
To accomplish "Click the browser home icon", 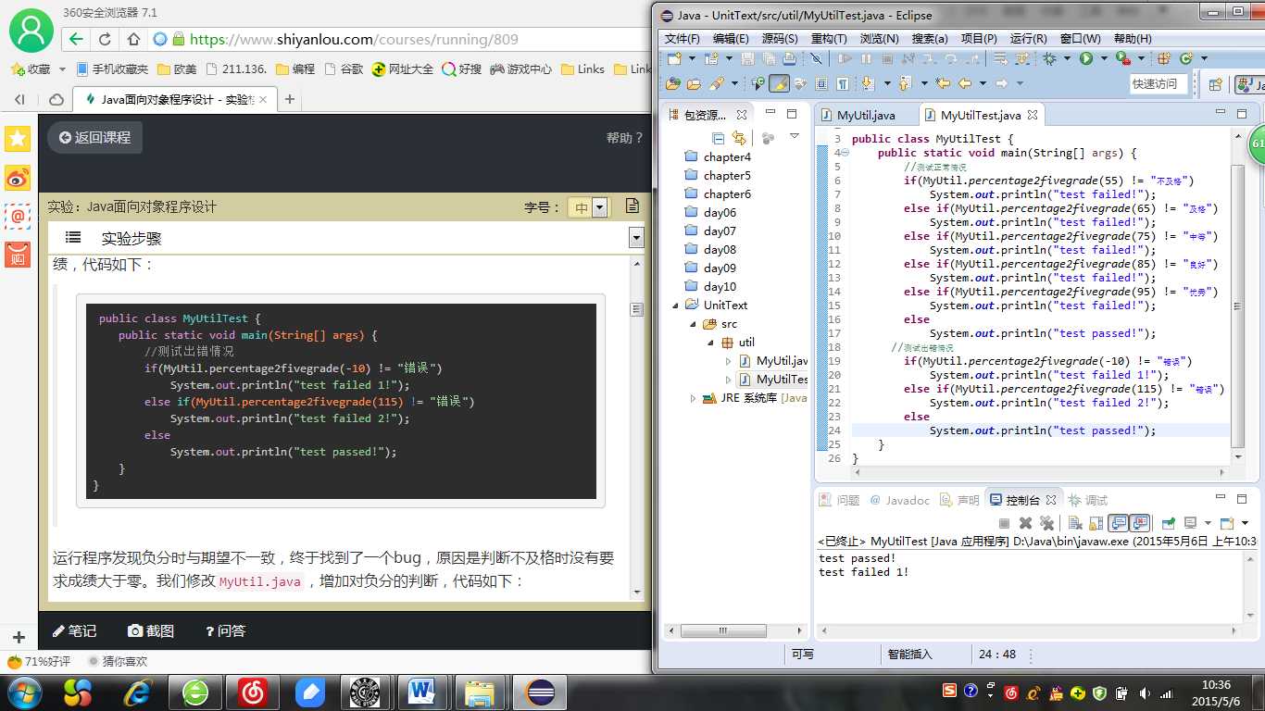I will (133, 39).
